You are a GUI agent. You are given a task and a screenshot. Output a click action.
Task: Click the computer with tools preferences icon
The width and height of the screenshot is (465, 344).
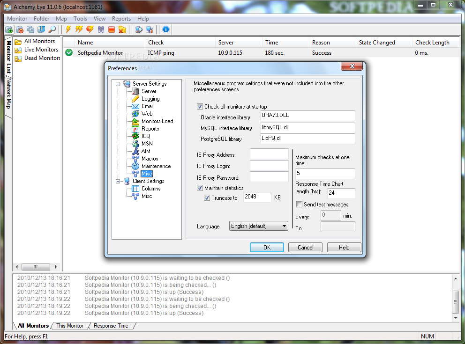pyautogui.click(x=150, y=29)
